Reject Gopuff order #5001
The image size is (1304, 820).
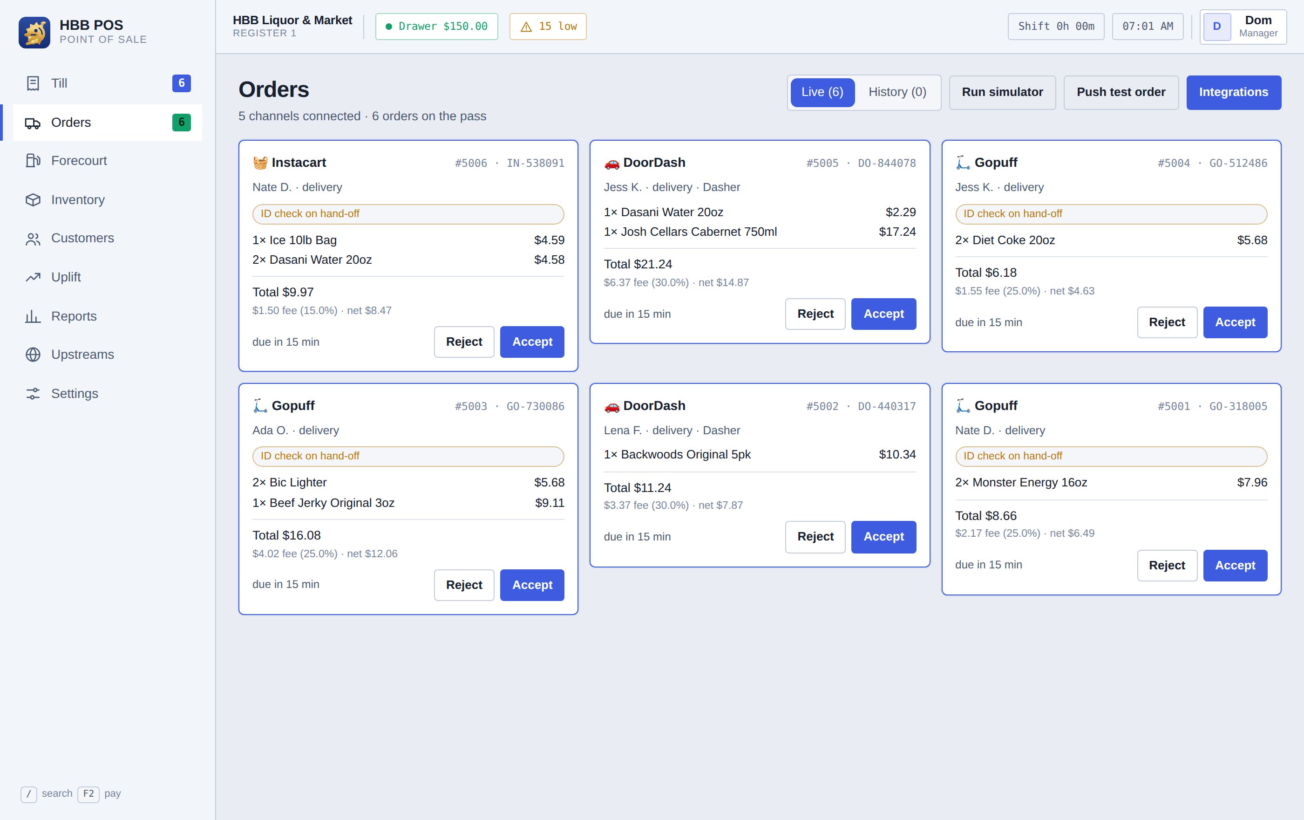tap(1167, 566)
